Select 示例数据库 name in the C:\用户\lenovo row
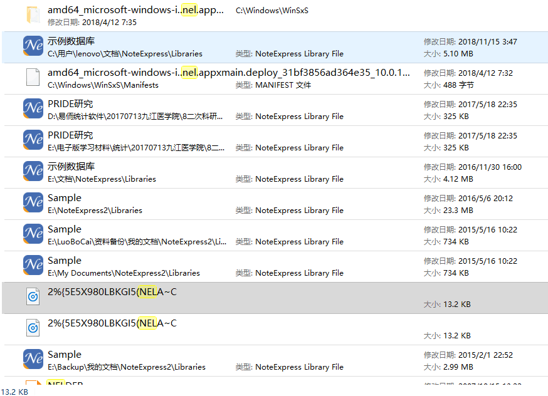This screenshot has width=548, height=396. tap(71, 41)
